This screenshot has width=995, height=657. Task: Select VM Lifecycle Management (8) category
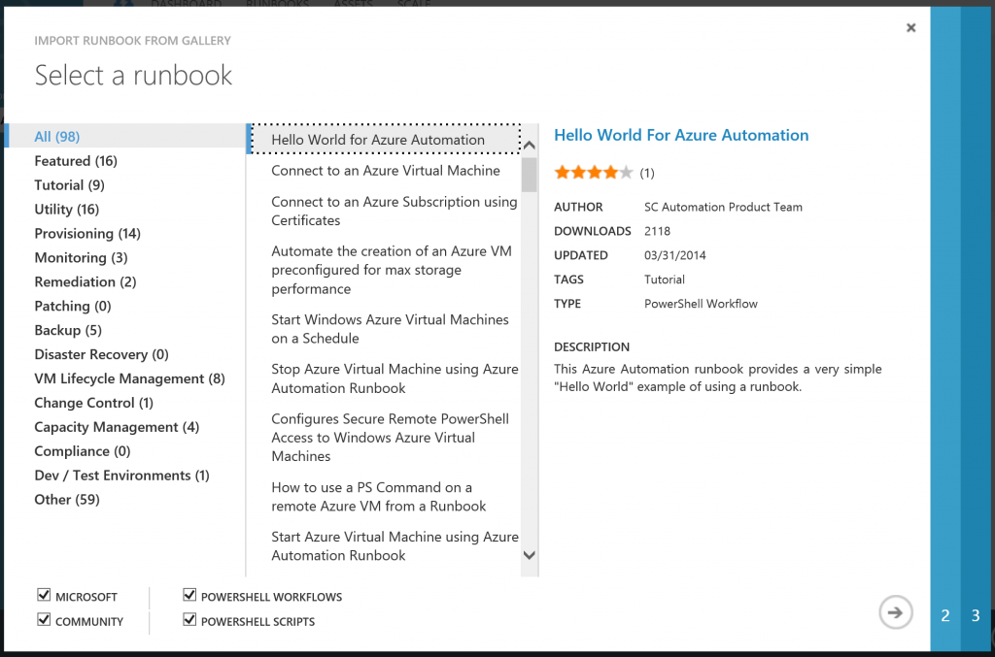point(129,378)
